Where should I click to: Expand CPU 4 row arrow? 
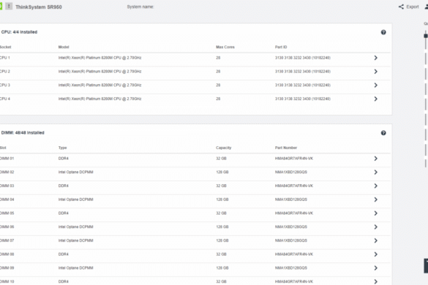pos(375,99)
